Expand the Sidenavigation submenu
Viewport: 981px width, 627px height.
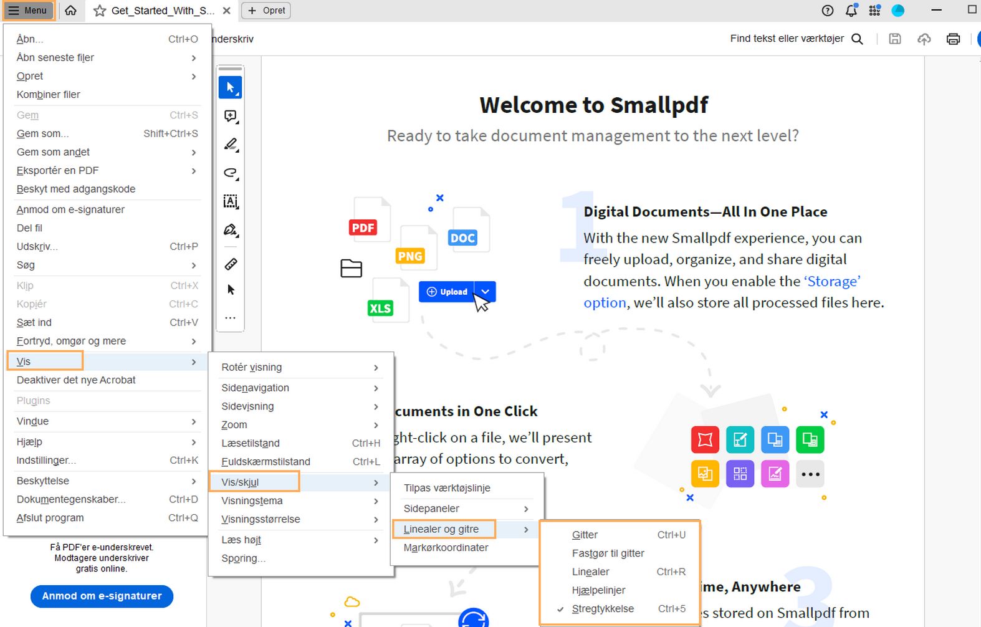point(301,388)
